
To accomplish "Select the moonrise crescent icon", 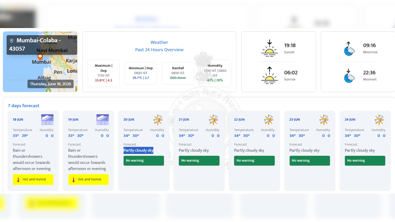I will pos(349,48).
